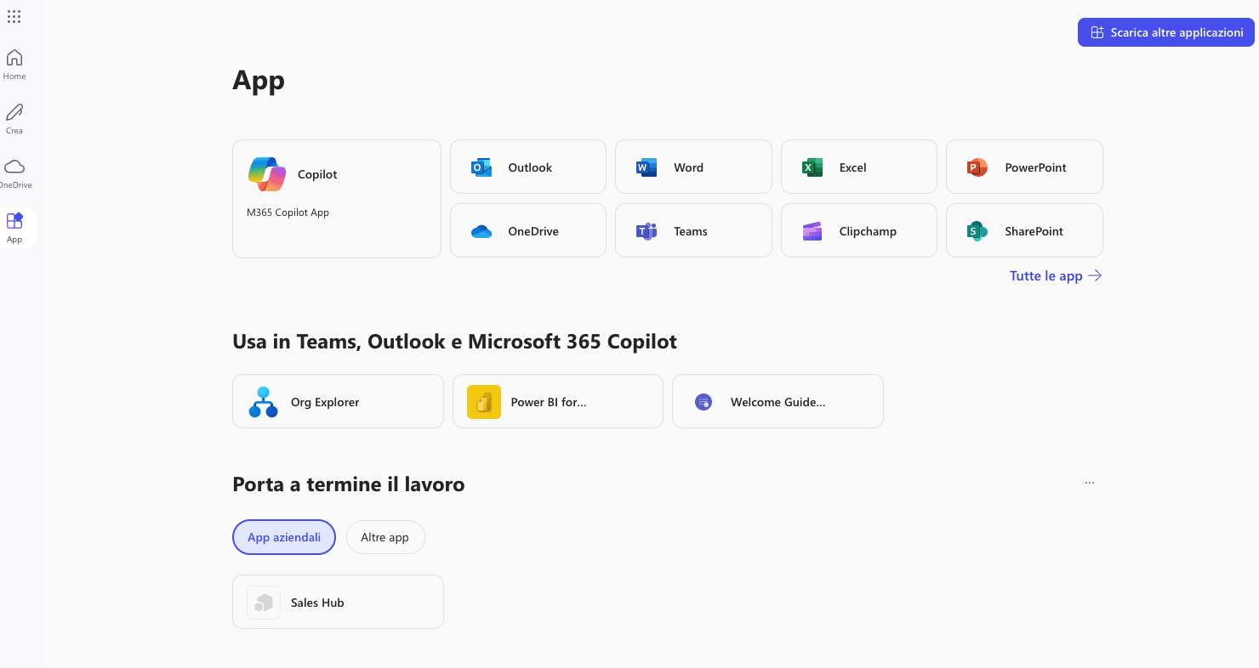The width and height of the screenshot is (1259, 668).
Task: Launch Teams from its app icon
Action: click(693, 230)
